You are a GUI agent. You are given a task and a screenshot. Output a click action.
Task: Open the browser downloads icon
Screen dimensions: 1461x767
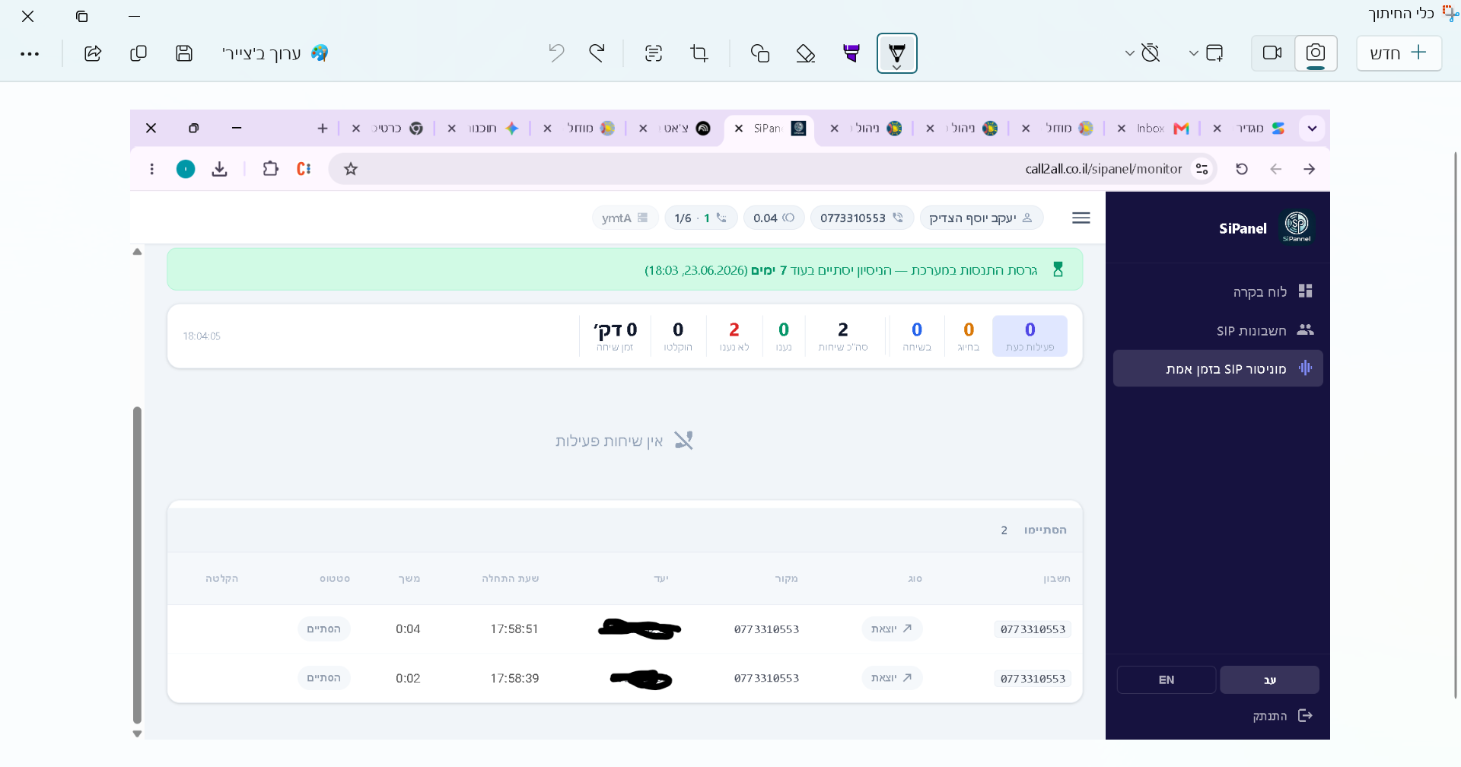point(219,169)
